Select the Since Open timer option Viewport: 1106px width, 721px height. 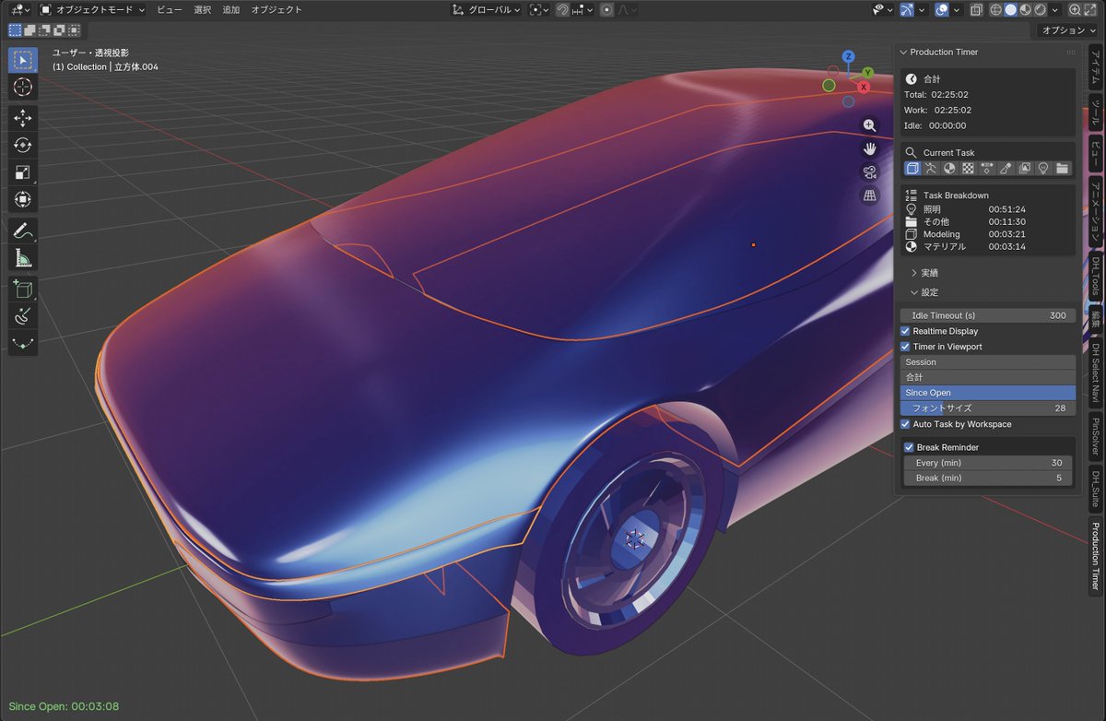tap(988, 393)
